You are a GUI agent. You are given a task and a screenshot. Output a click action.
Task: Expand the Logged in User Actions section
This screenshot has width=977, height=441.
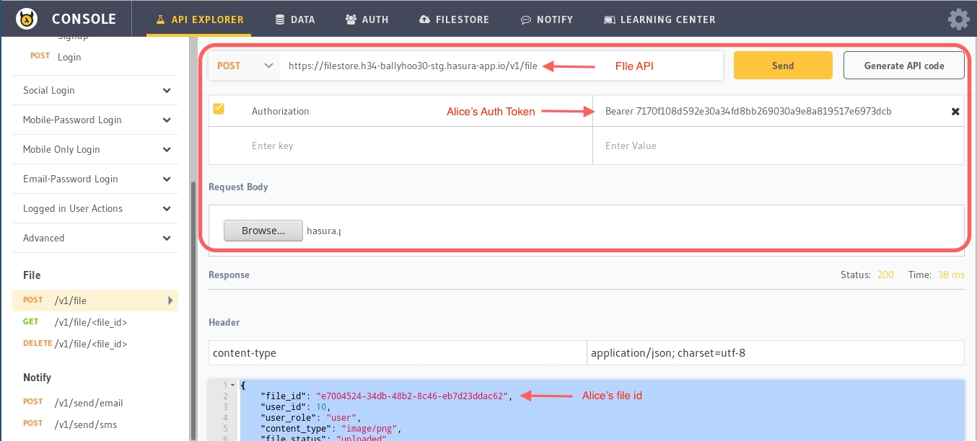pyautogui.click(x=95, y=209)
